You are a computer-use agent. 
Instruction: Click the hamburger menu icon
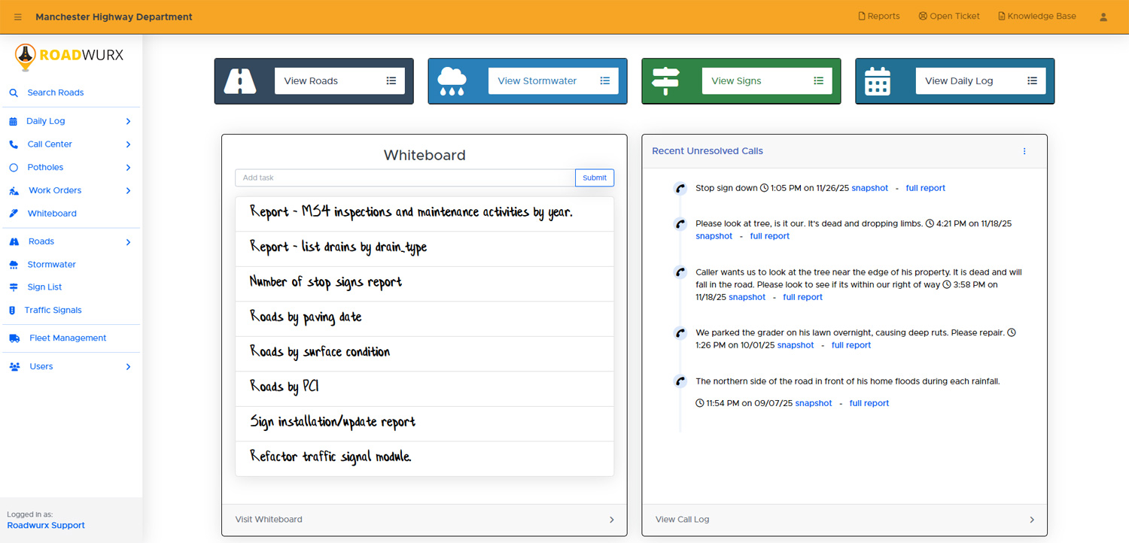[18, 17]
